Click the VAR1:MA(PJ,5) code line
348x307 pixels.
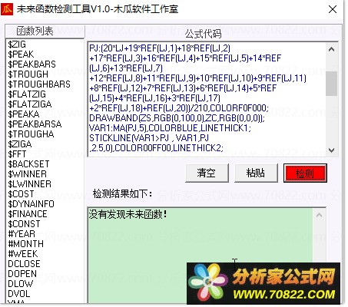tap(170, 128)
